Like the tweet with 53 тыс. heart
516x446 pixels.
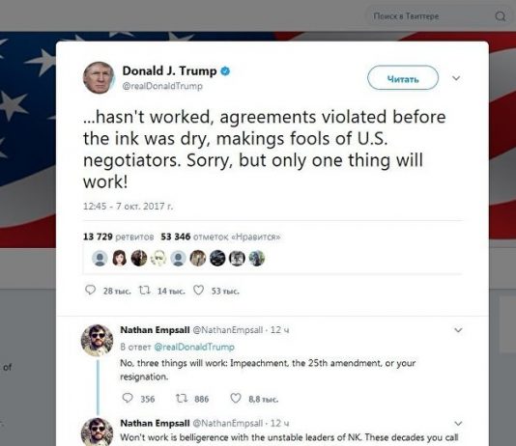pyautogui.click(x=198, y=291)
